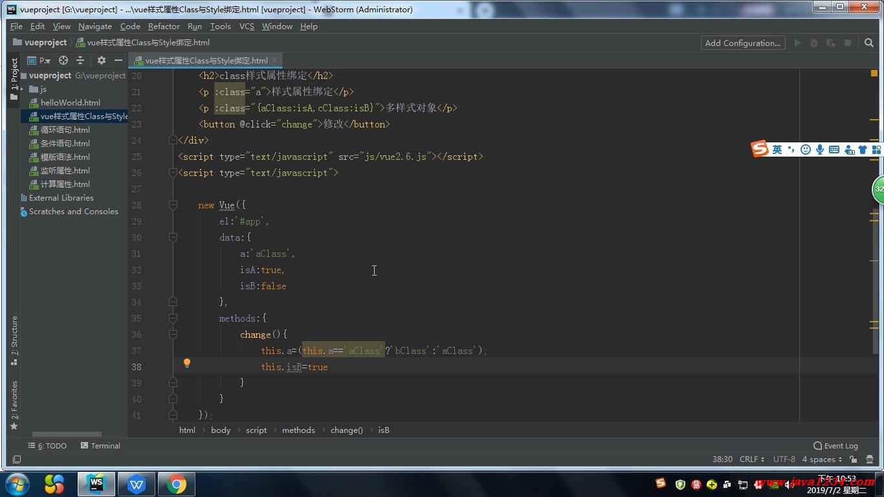Collapse the data block fold on line 30
Viewport: 884px width, 497px height.
(x=173, y=237)
